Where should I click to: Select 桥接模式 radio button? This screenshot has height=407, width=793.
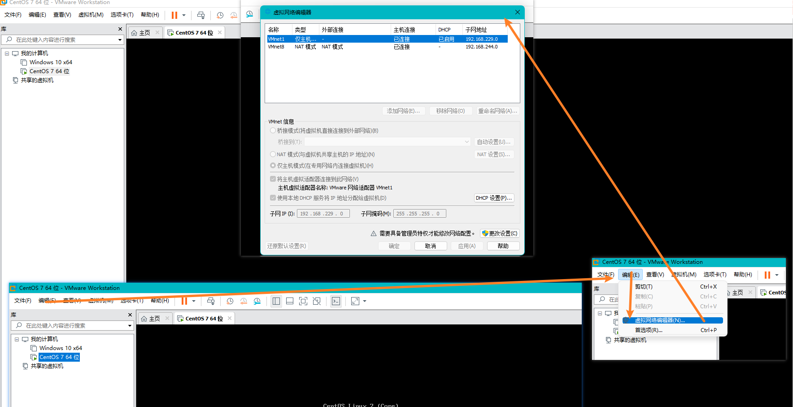pos(273,131)
